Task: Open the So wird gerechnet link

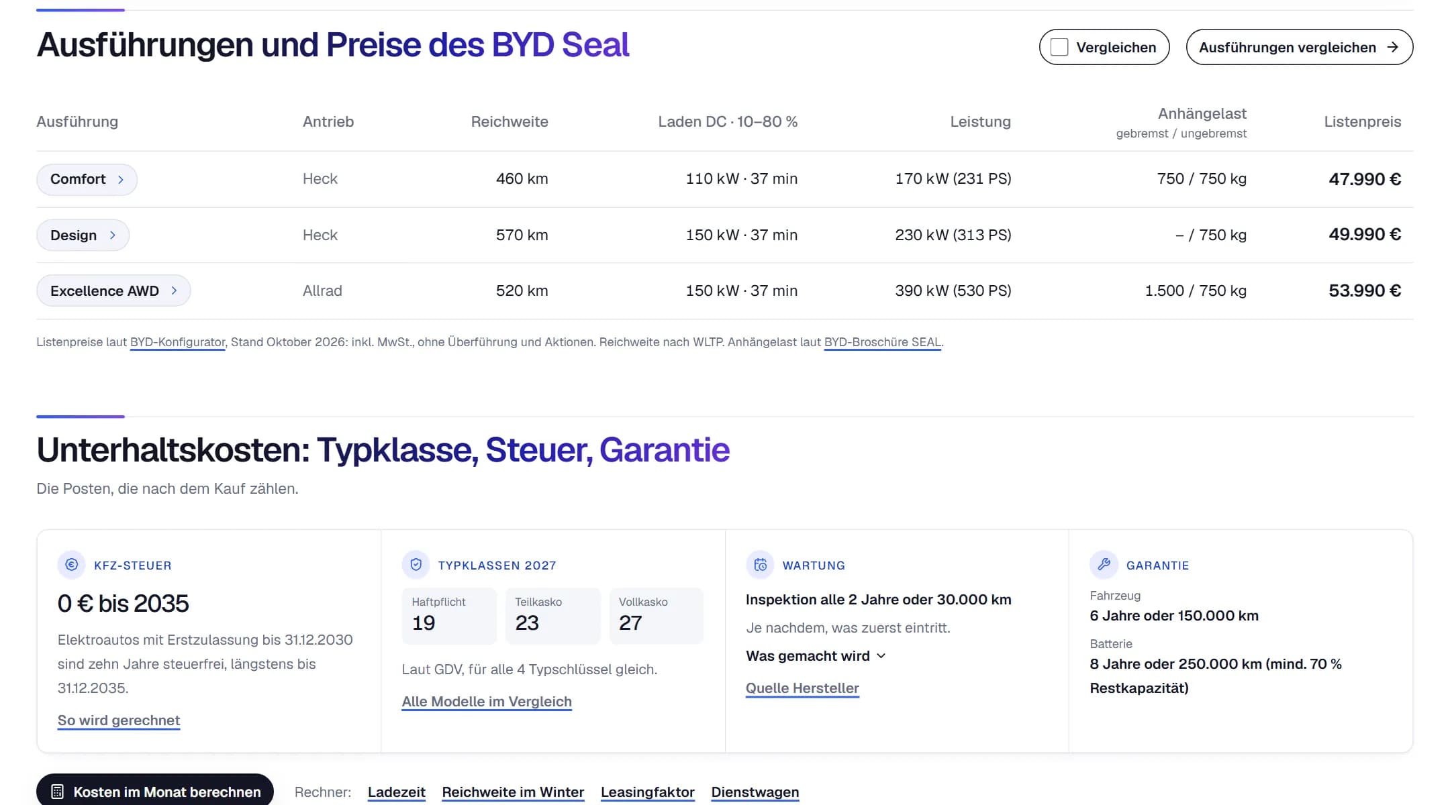Action: pos(119,720)
